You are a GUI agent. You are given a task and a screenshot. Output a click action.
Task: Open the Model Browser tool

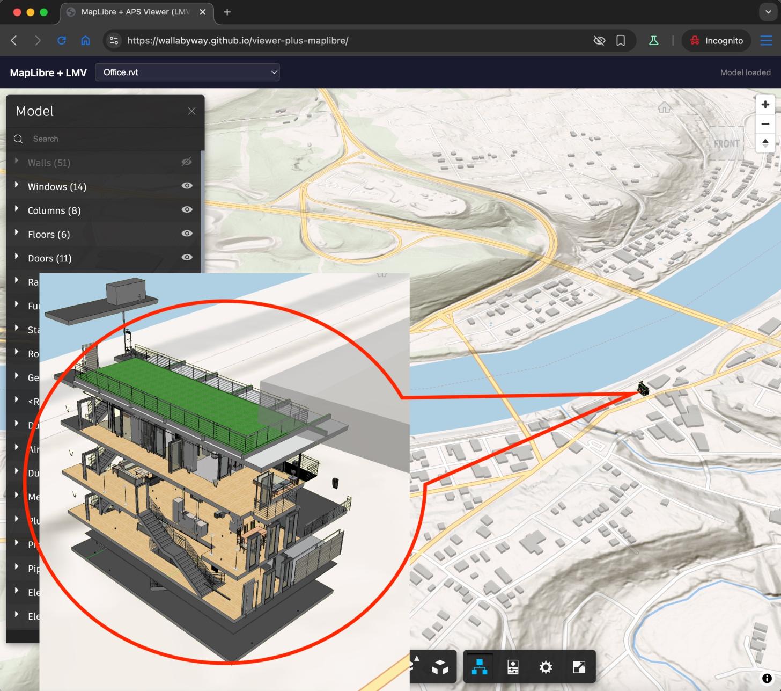pyautogui.click(x=479, y=667)
